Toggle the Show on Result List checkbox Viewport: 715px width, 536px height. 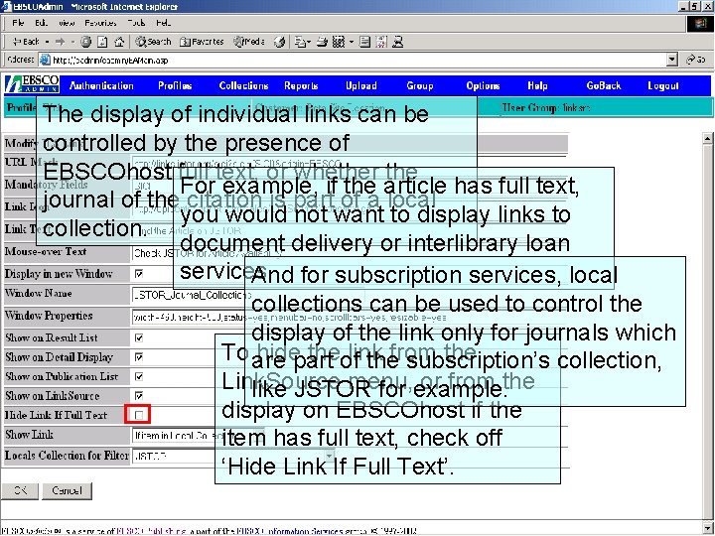[139, 338]
